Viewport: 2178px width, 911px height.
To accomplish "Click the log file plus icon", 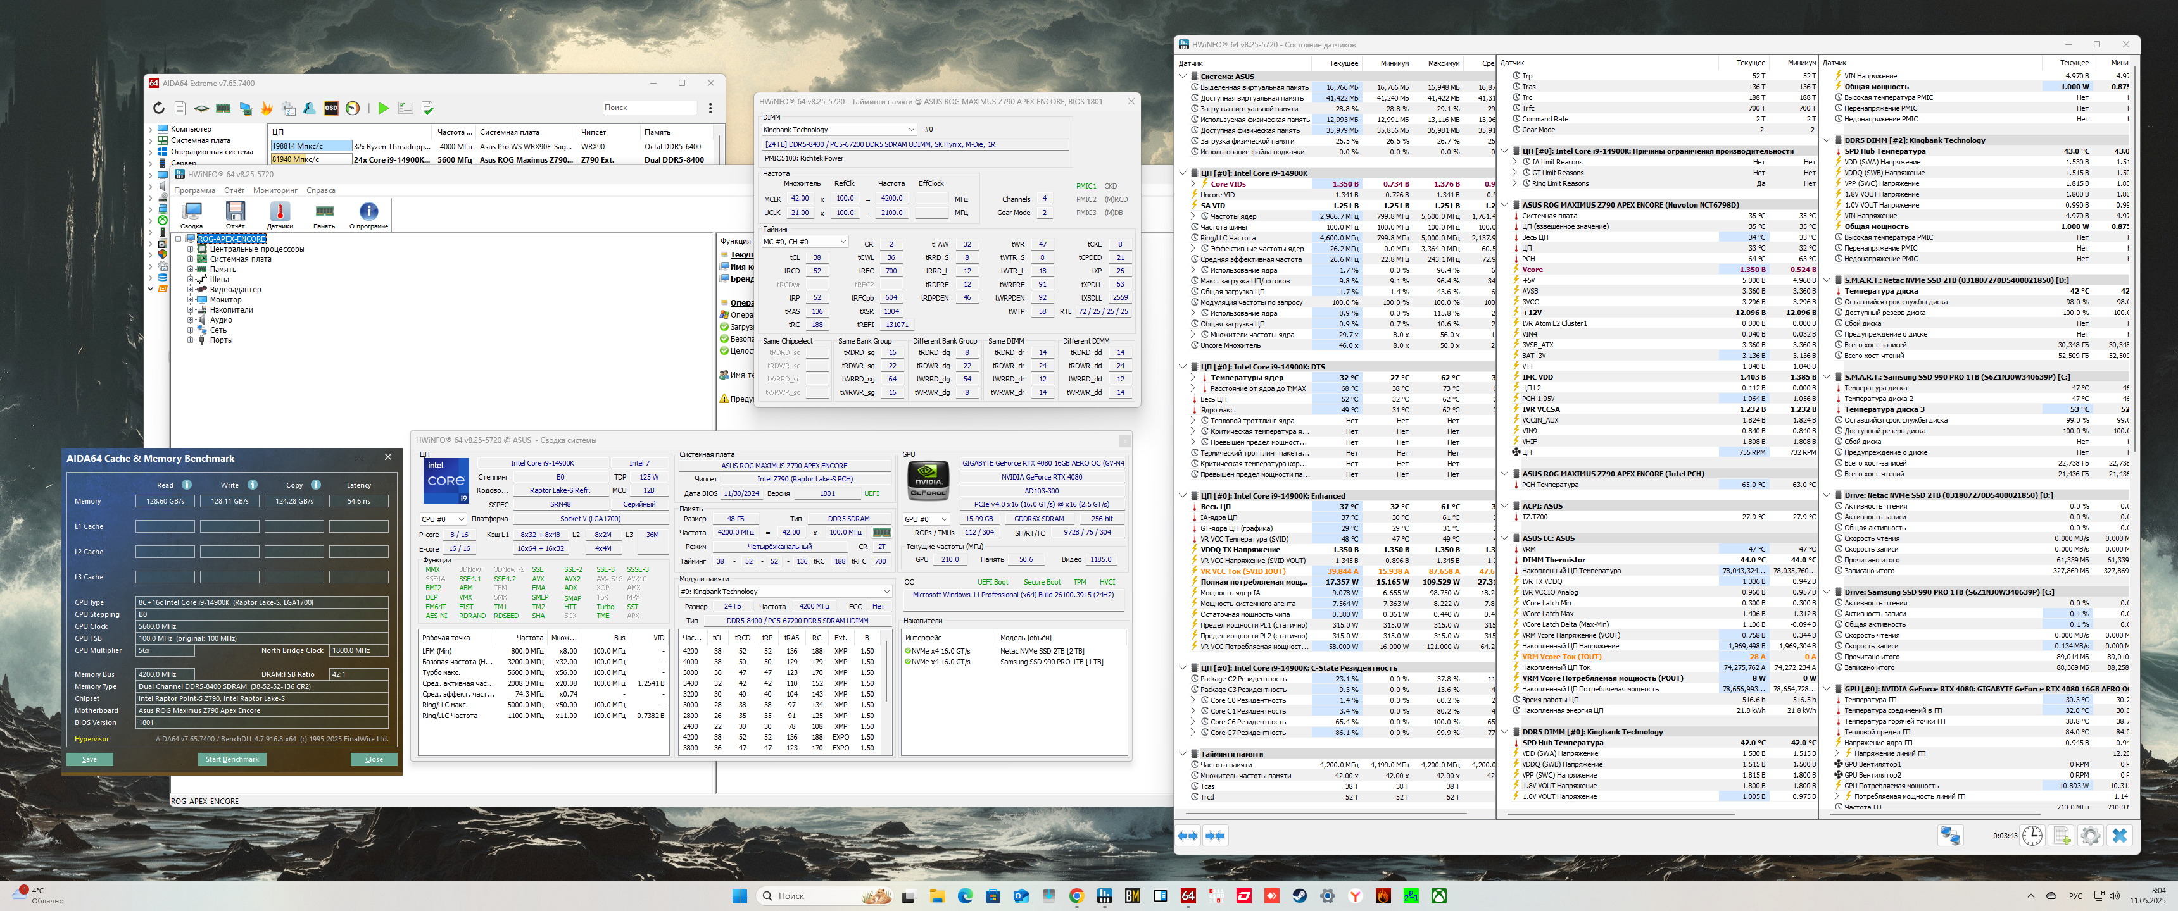I will pyautogui.click(x=2062, y=836).
